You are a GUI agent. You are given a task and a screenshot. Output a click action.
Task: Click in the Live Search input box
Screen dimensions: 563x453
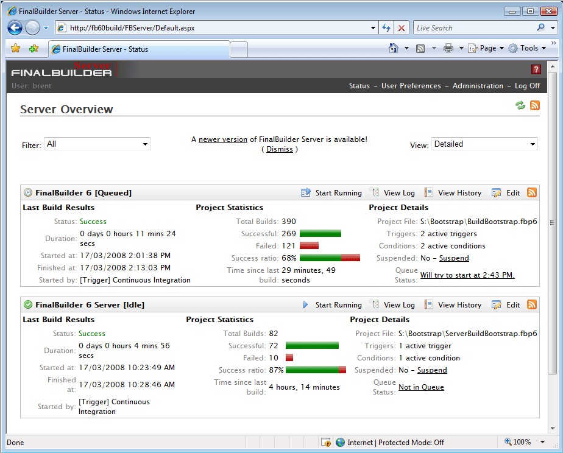pyautogui.click(x=474, y=28)
